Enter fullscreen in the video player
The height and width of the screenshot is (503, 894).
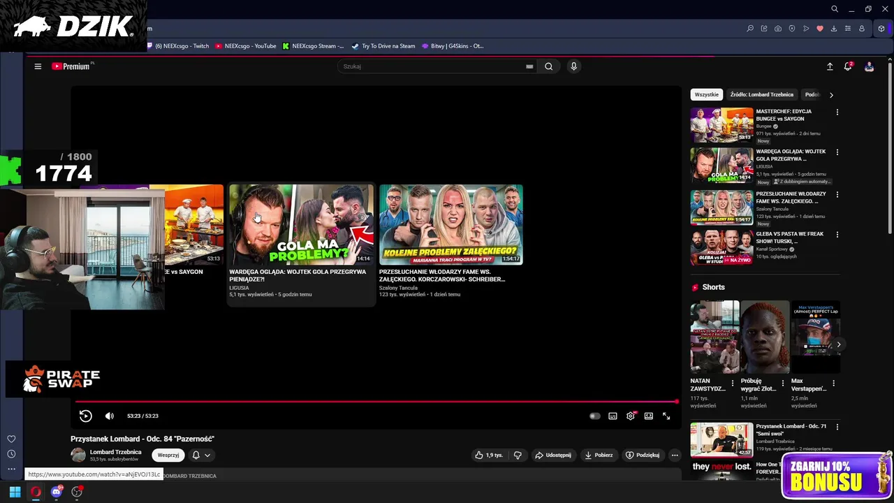click(x=666, y=416)
